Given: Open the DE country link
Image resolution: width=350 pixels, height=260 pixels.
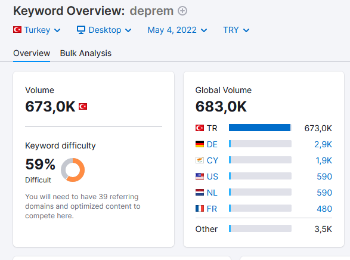Looking at the screenshot, I should [212, 144].
